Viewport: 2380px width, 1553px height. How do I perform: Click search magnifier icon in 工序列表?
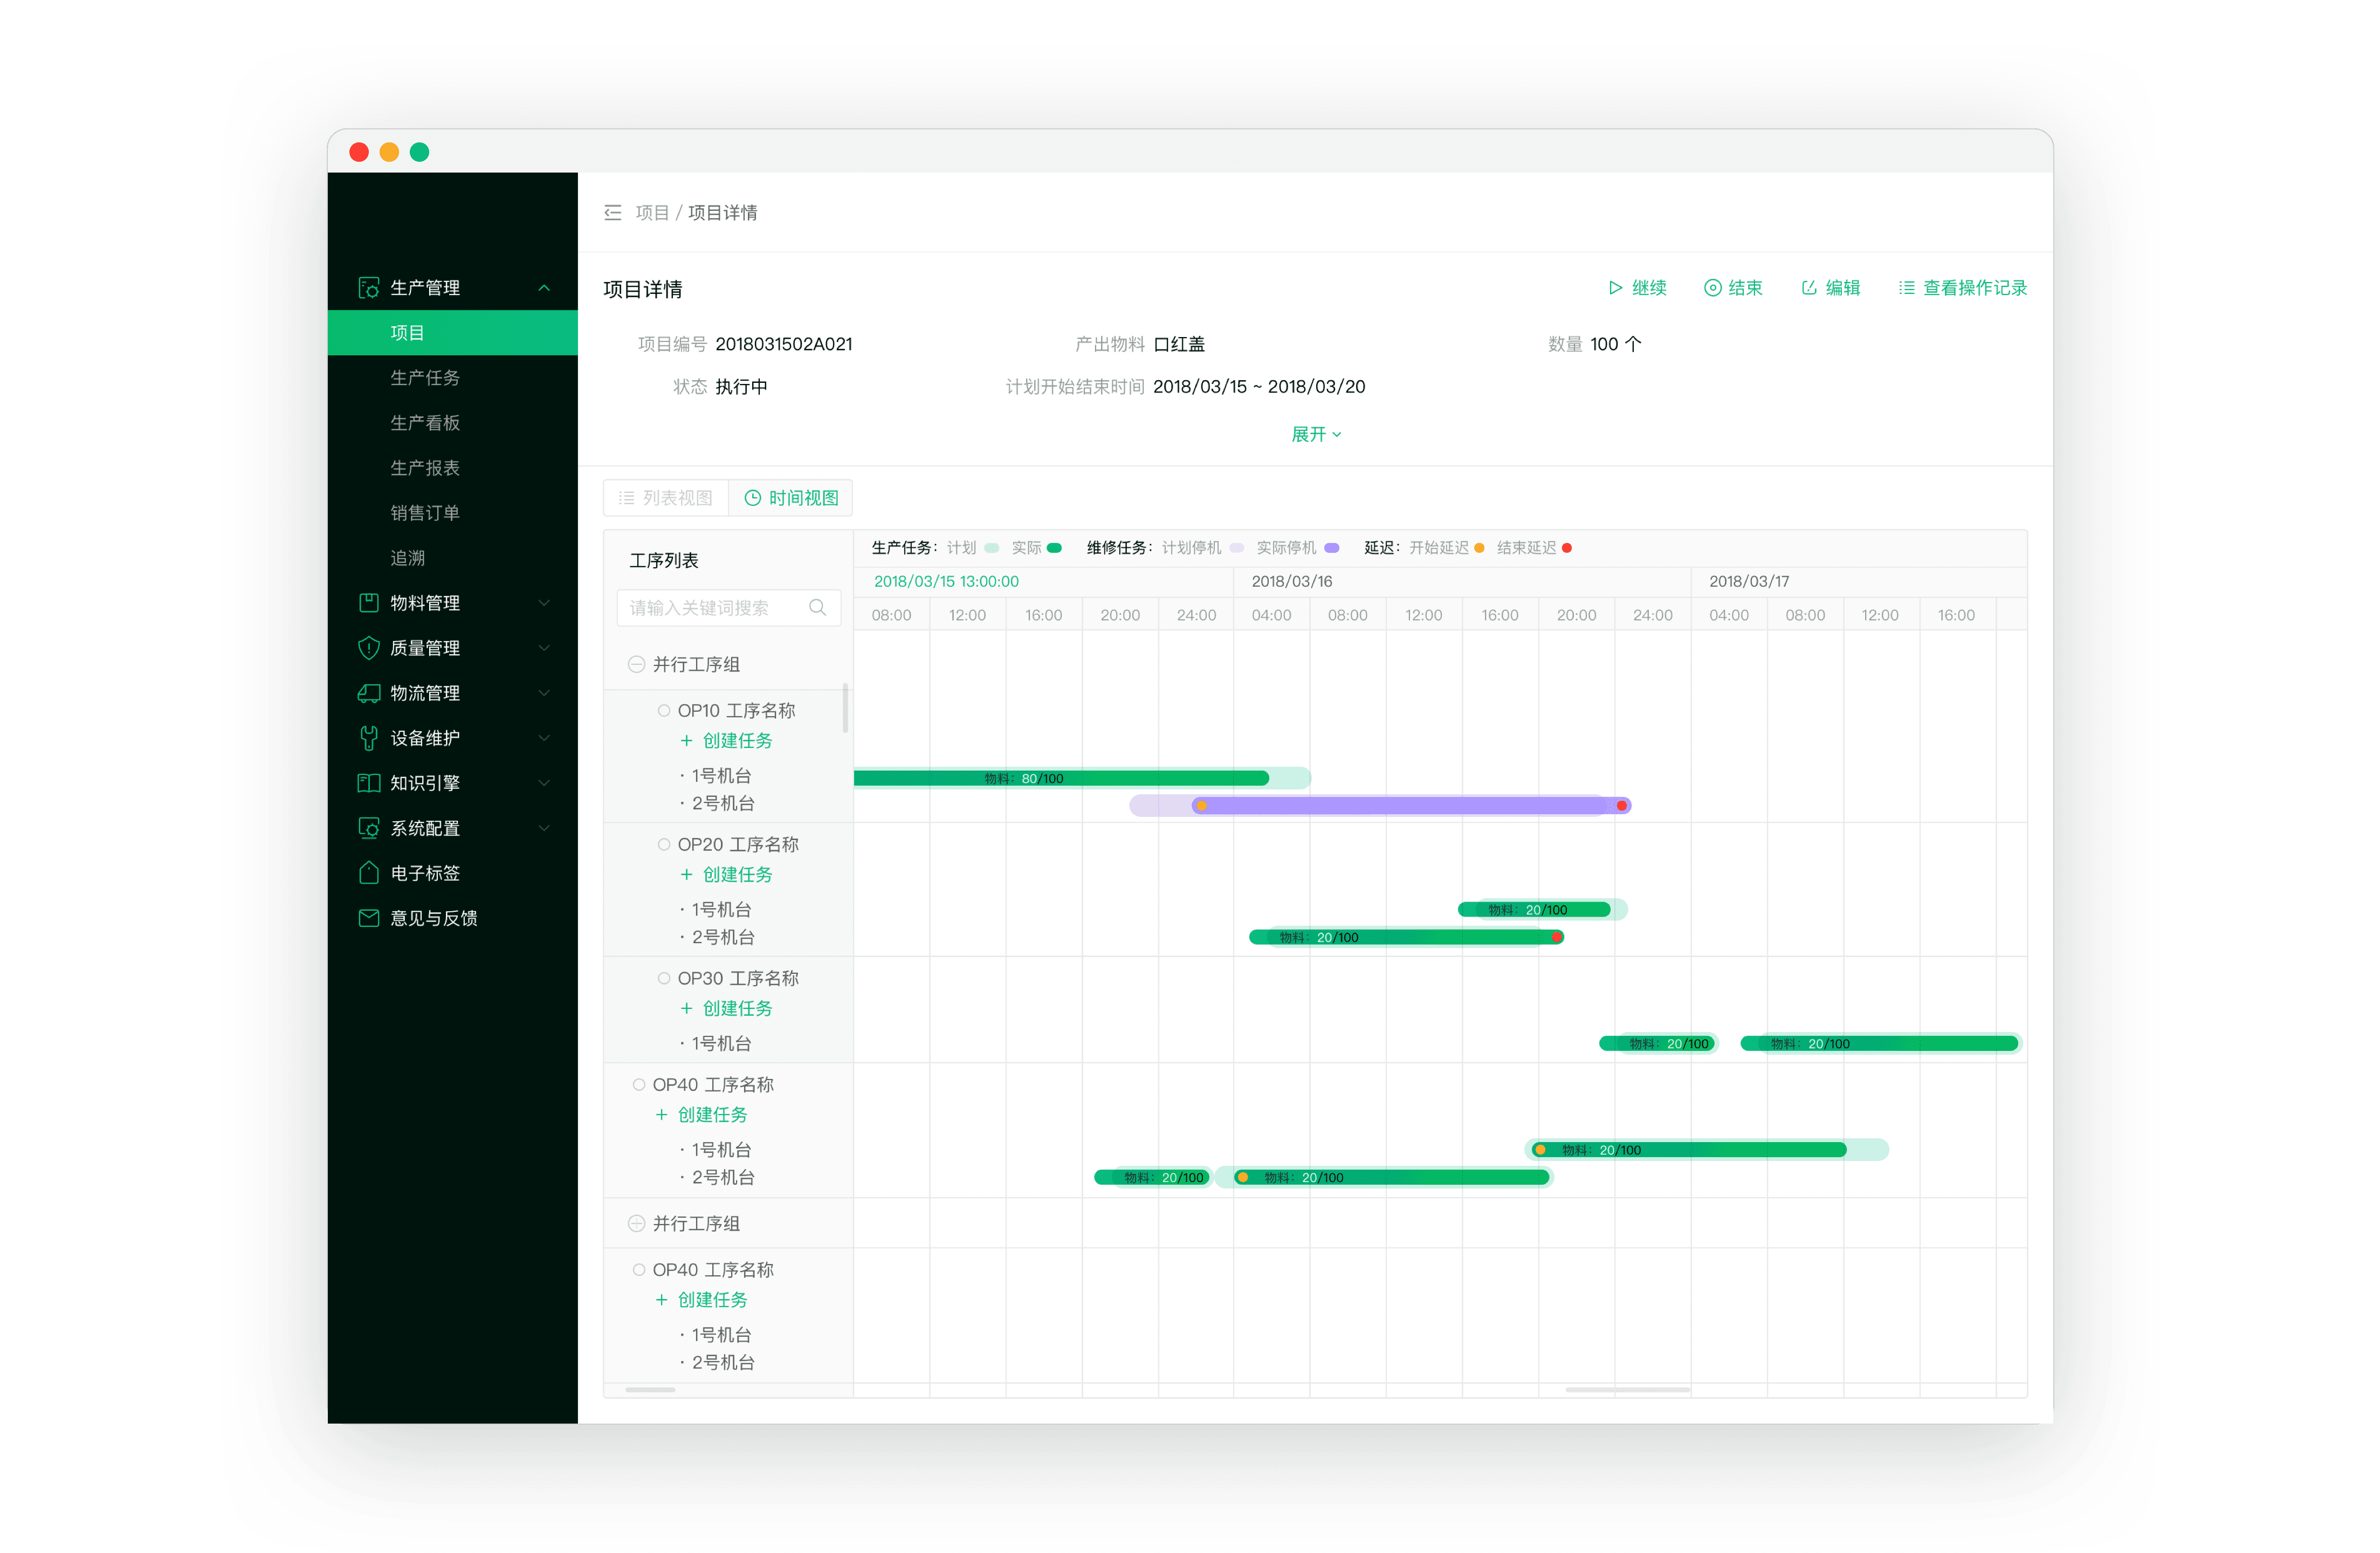click(817, 608)
